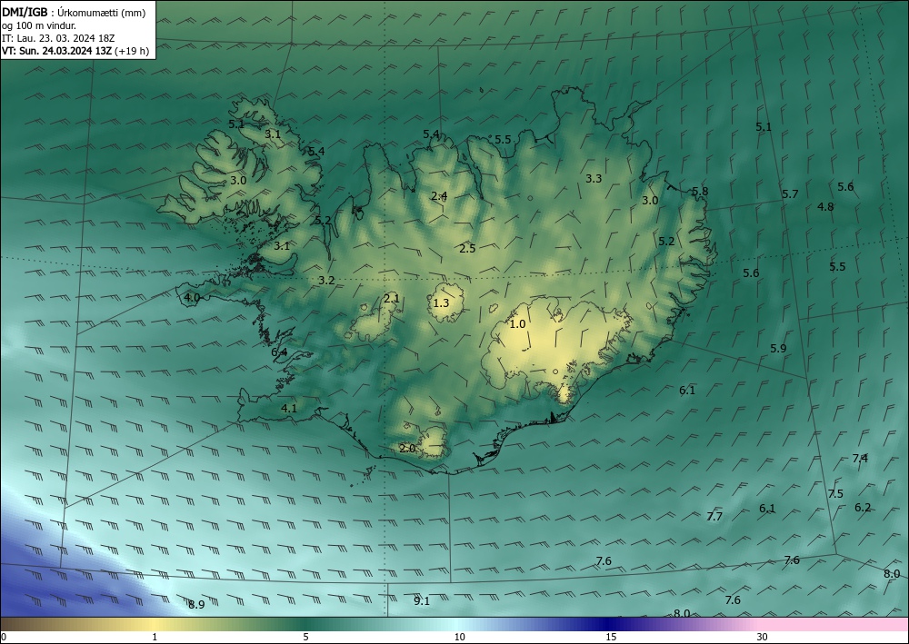Click the '3.2' map value
This screenshot has width=909, height=644.
click(326, 281)
